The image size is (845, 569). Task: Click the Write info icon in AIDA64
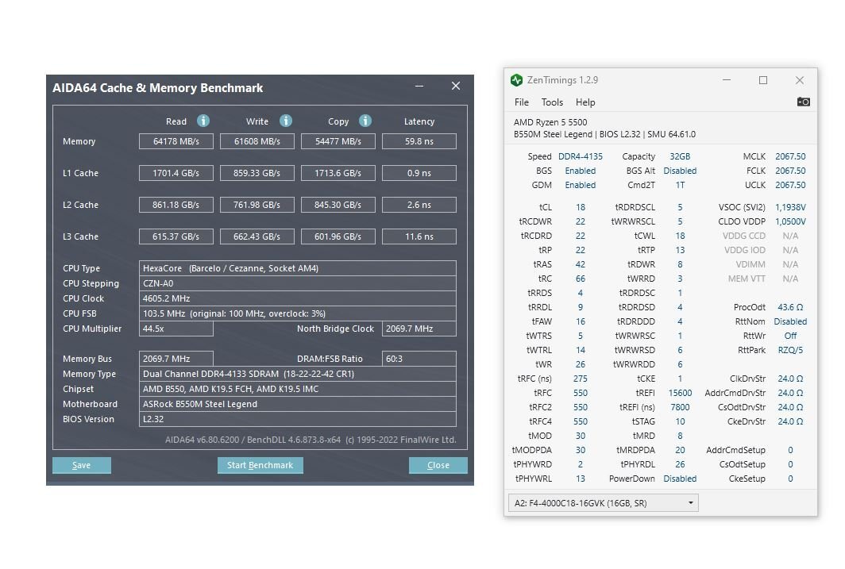click(286, 121)
